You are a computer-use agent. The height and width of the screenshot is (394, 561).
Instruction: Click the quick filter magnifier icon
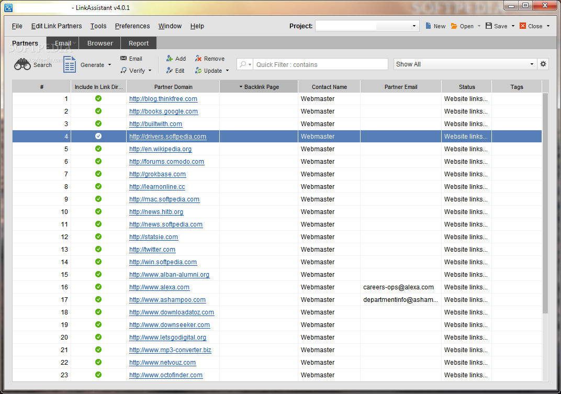pos(243,64)
